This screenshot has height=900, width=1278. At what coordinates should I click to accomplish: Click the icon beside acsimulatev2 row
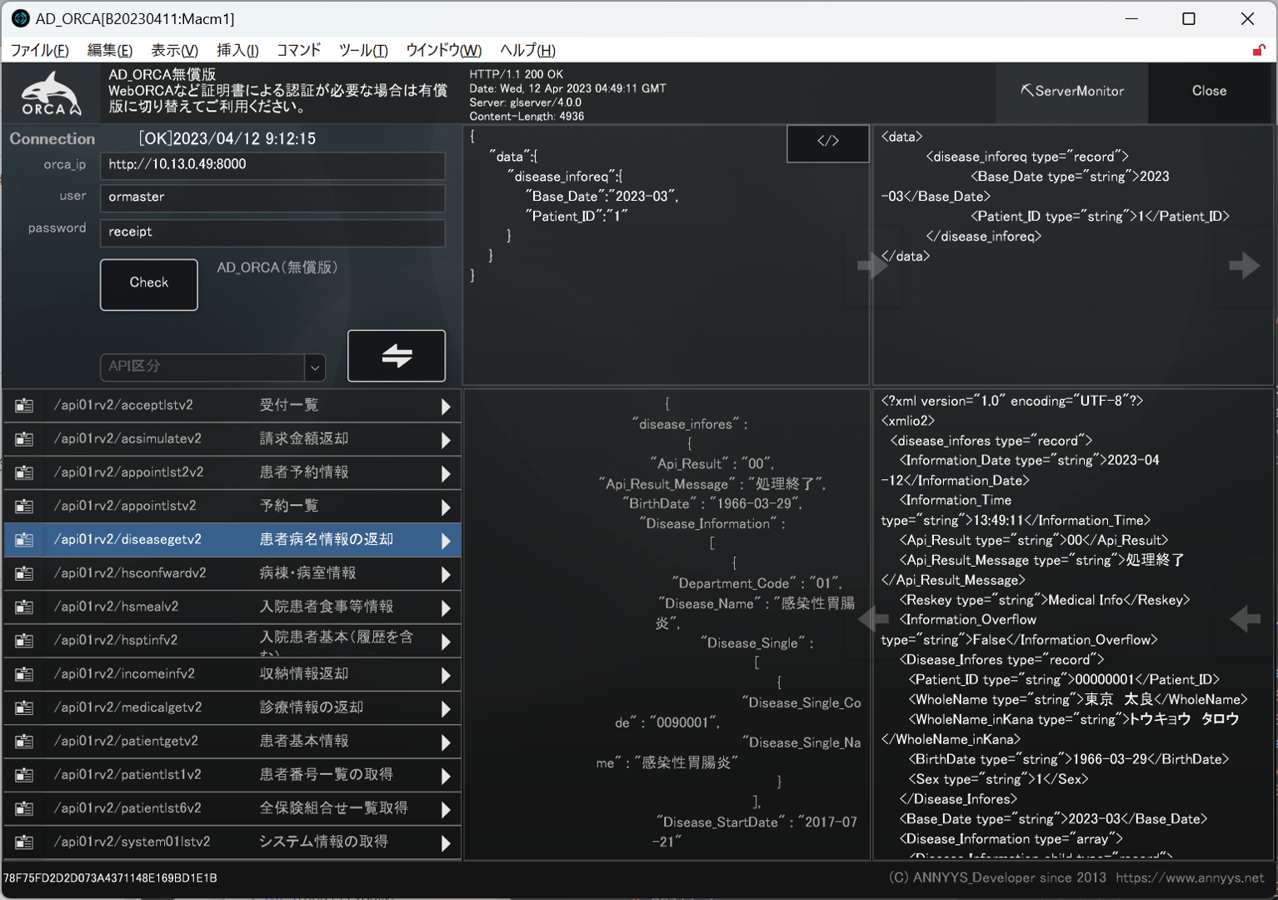[24, 439]
